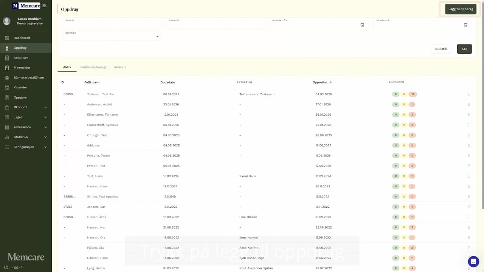Click ansvarlig Testens sønn Testesem

[257, 94]
